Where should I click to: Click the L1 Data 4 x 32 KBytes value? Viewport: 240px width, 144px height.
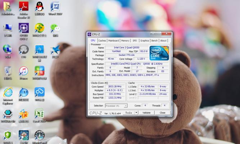point(148,86)
